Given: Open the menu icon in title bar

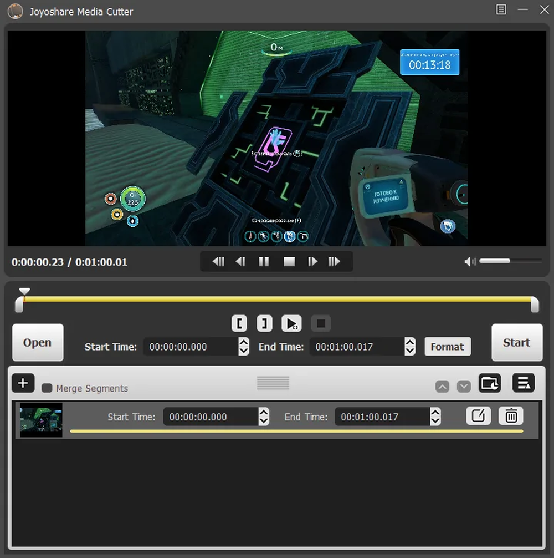Looking at the screenshot, I should click(x=501, y=9).
